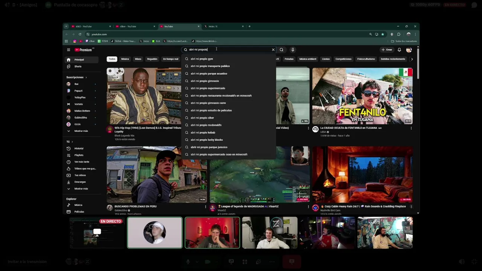This screenshot has width=482, height=271.
Task: Click the Crear button
Action: [387, 50]
